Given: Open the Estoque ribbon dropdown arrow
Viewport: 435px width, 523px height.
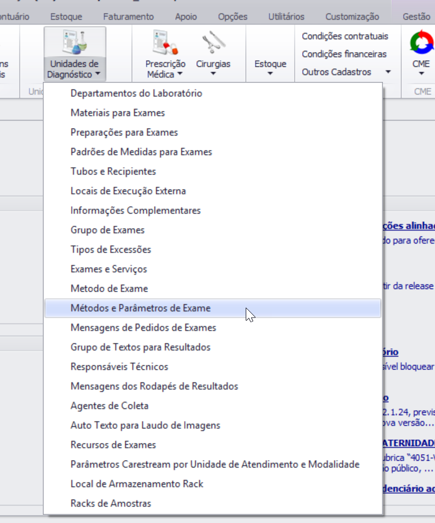Looking at the screenshot, I should [x=270, y=74].
